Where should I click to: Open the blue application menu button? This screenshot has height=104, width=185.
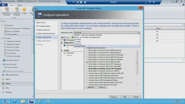(4, 5)
